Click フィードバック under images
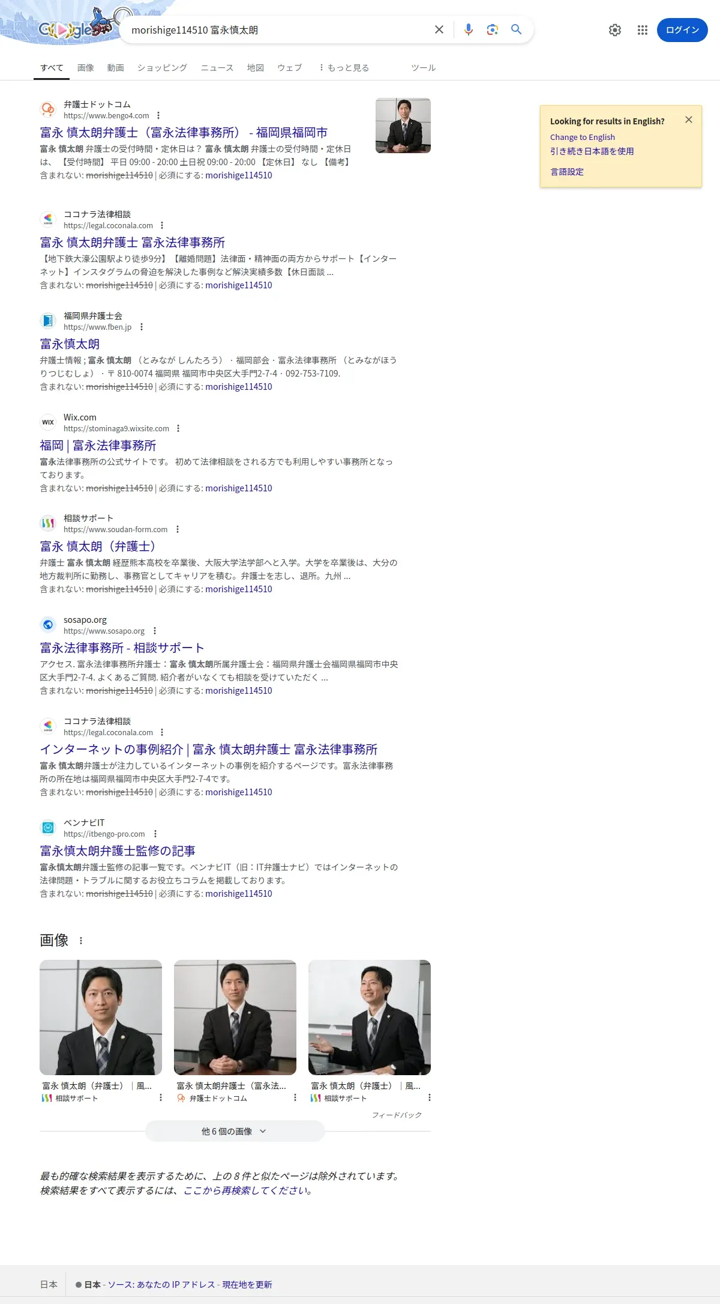 point(397,1115)
